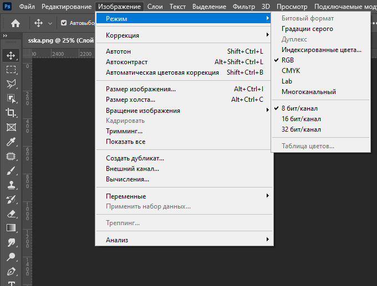Select the Eraser tool
Viewport: 377px width, 286px height.
11,214
